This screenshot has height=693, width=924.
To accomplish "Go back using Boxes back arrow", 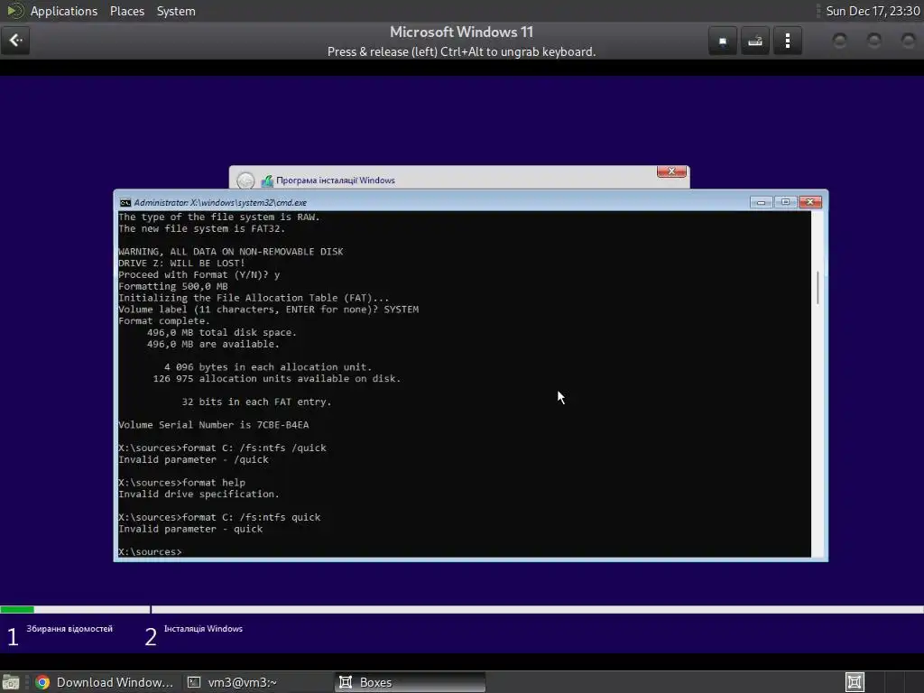I will point(15,41).
